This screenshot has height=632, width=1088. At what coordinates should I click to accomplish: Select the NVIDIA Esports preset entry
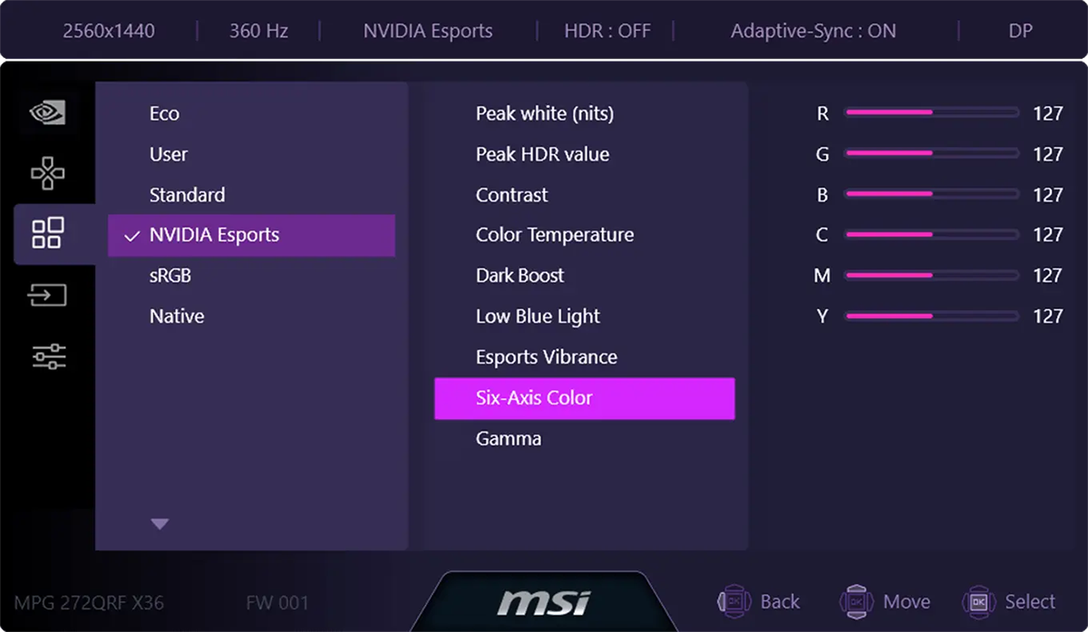214,235
